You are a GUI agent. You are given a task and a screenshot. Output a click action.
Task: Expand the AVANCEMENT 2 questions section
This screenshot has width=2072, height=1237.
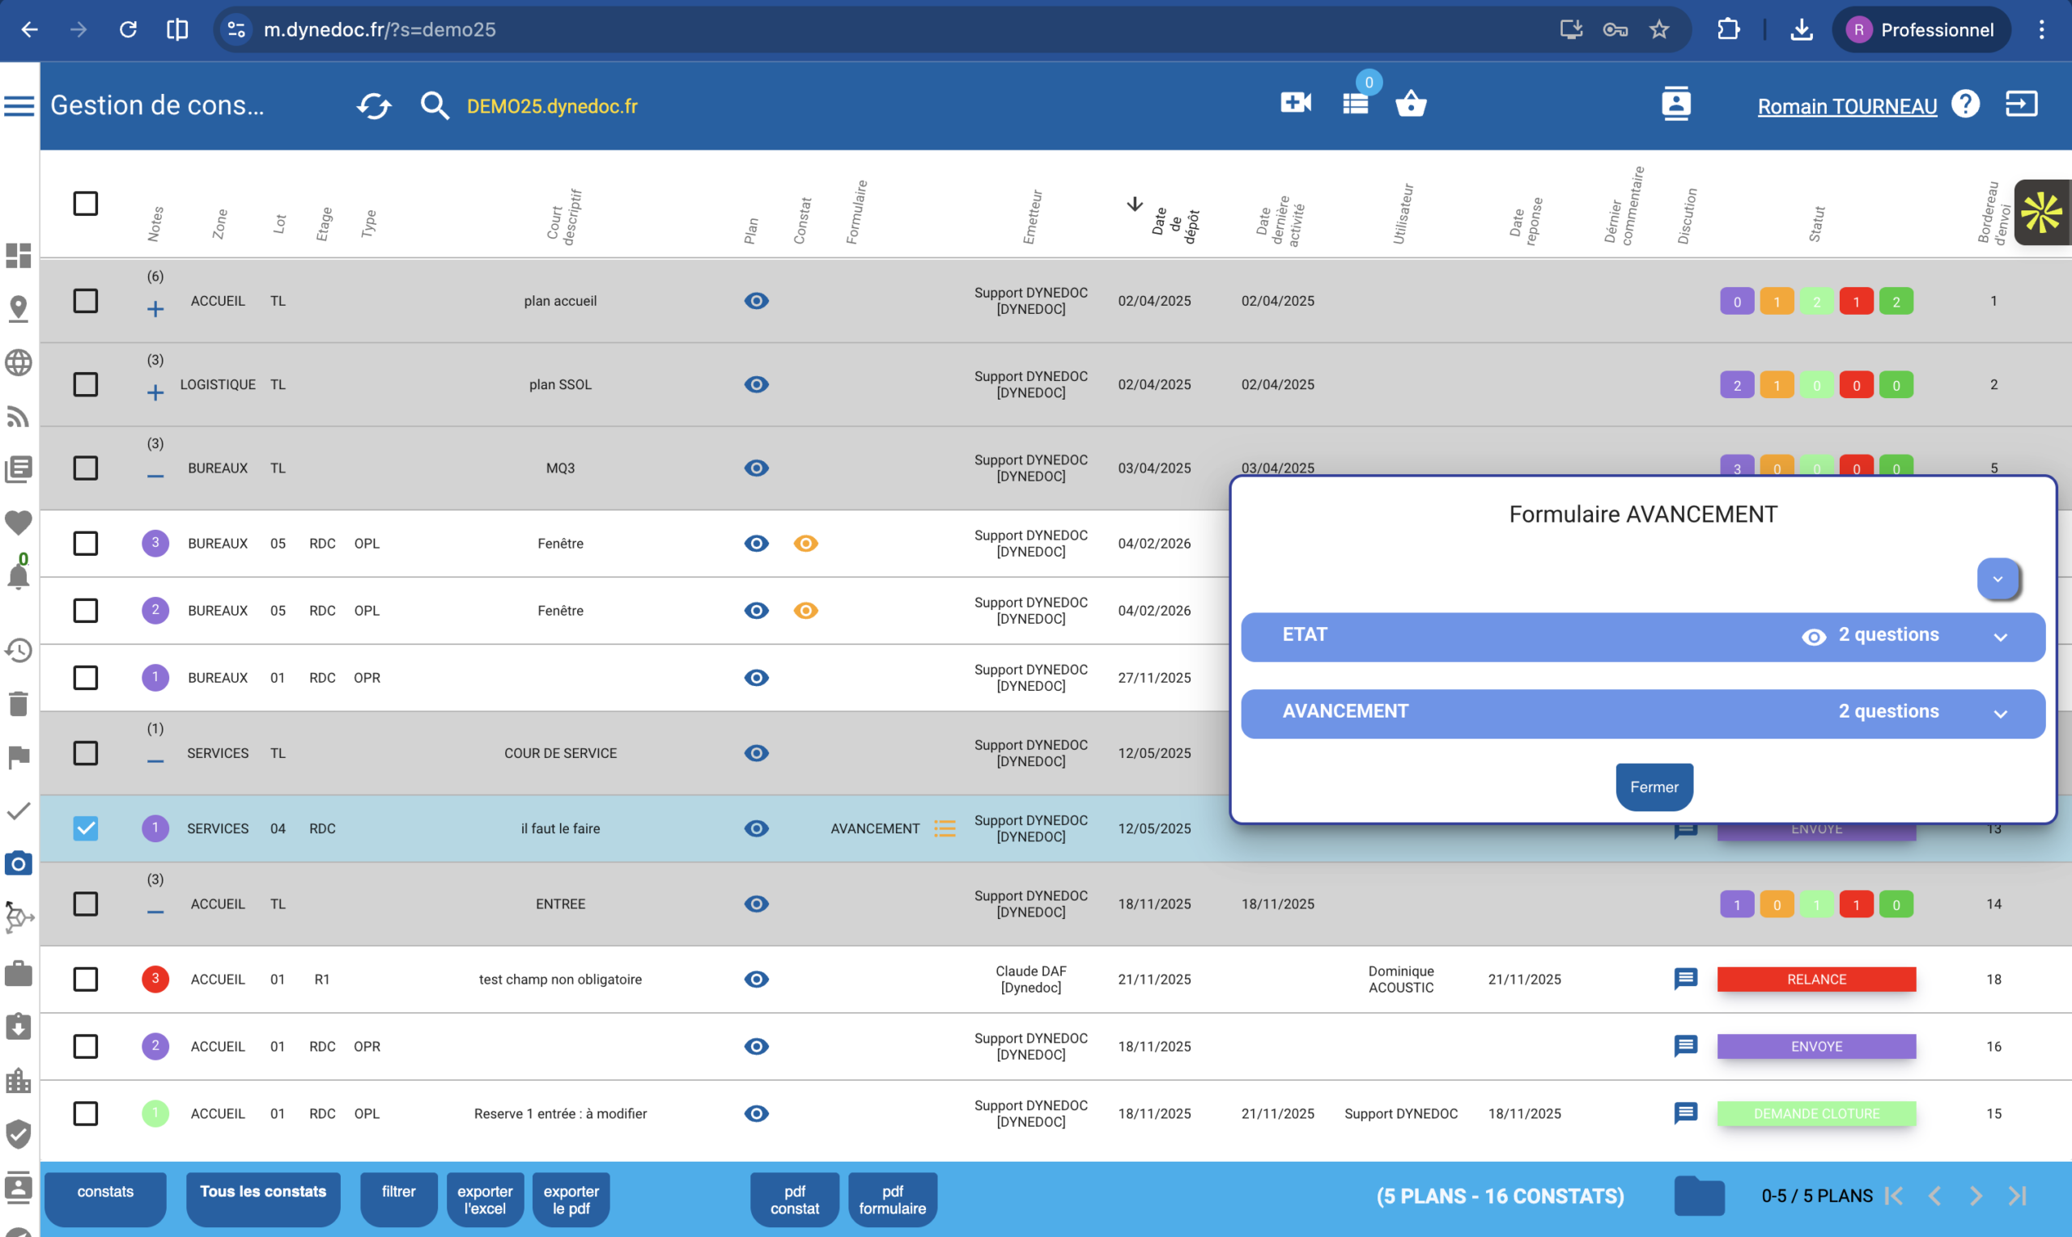point(1999,714)
